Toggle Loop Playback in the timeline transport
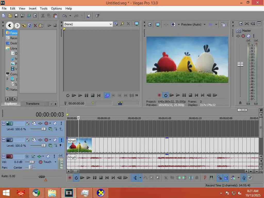The image size is (264, 198). [76, 178]
